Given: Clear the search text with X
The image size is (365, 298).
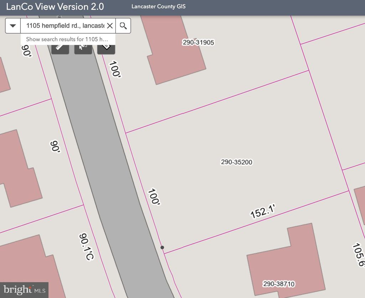Looking at the screenshot, I should tap(110, 26).
